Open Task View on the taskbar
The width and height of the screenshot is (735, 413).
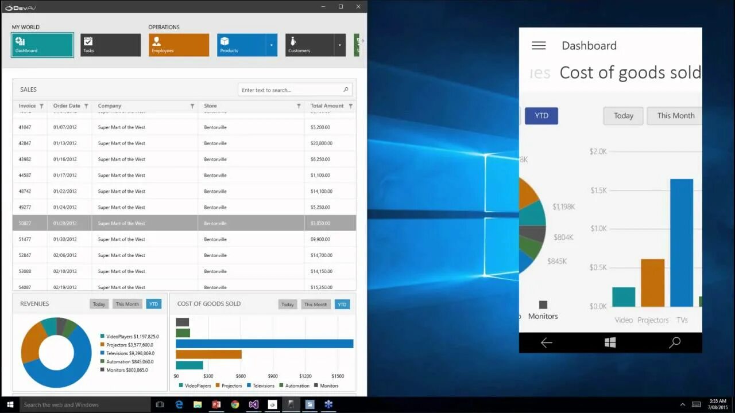click(160, 404)
